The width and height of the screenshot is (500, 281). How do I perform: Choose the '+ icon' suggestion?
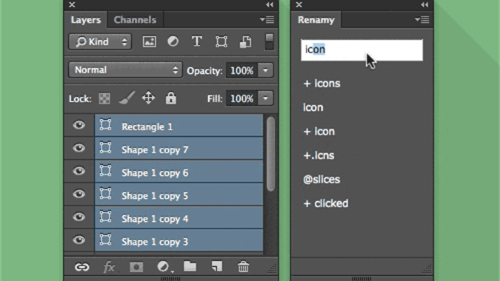[x=319, y=132]
